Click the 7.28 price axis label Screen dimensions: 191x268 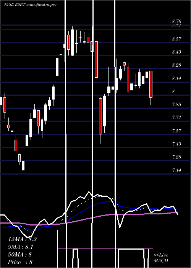coord(176,157)
